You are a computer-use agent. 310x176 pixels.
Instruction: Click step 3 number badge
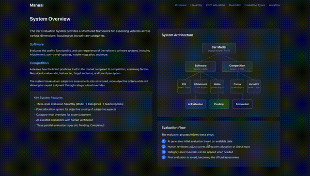pos(164,152)
